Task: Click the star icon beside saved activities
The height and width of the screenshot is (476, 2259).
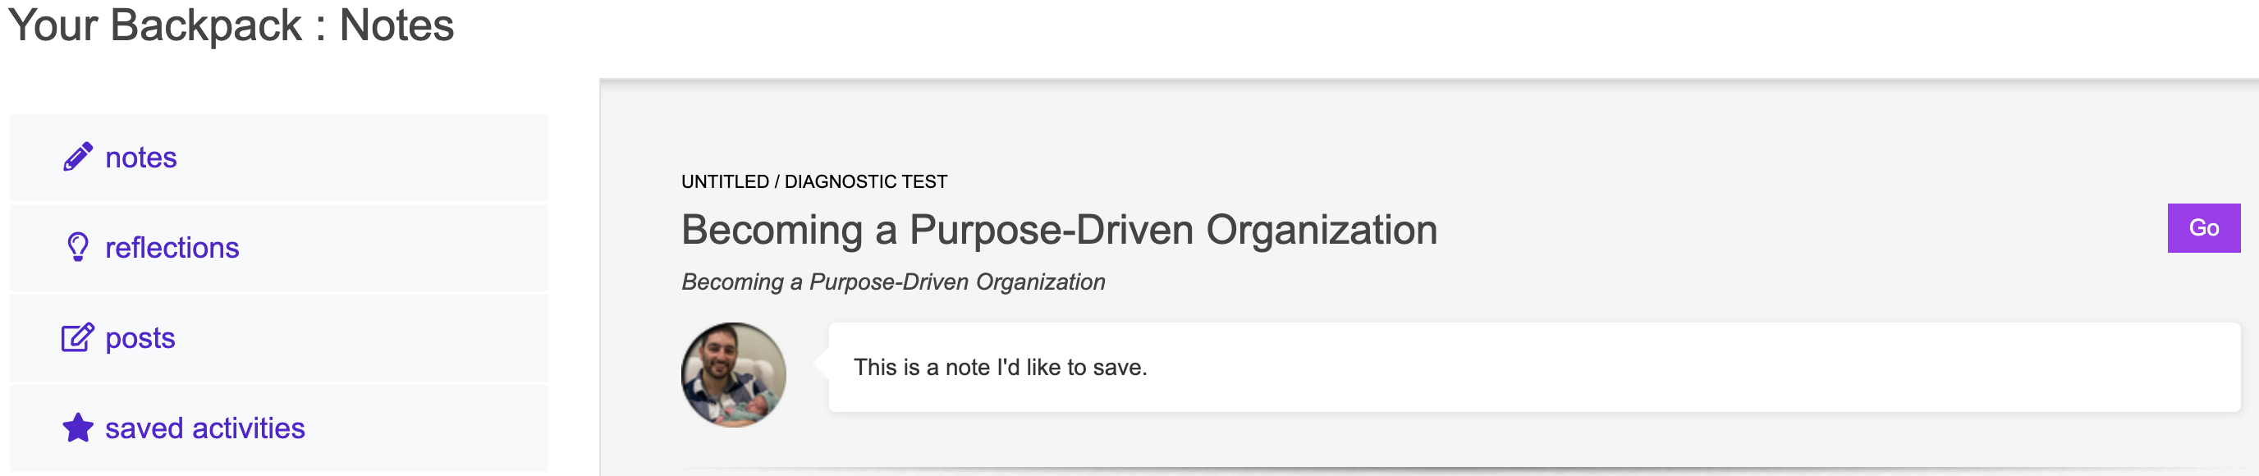Action: [77, 428]
